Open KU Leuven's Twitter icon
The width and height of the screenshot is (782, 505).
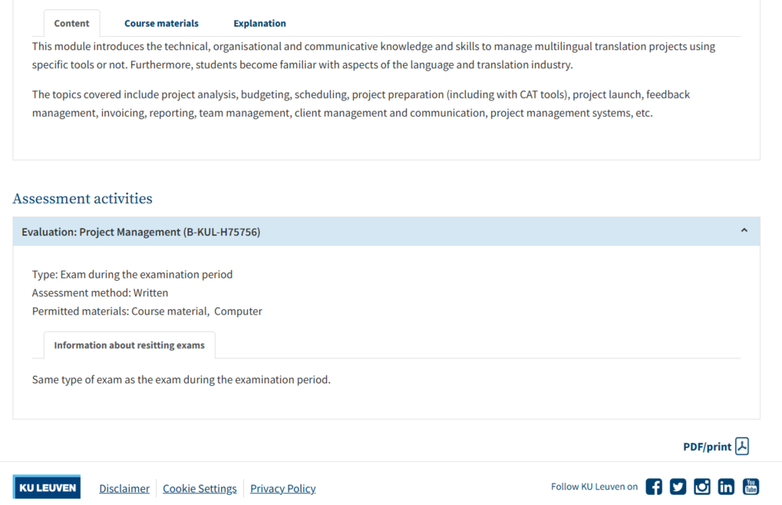(678, 487)
